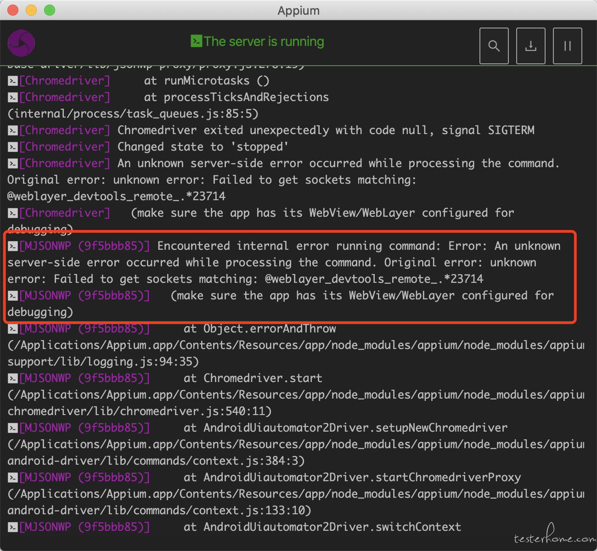Click '[MJSONWP (9f5bbb85)]' tag on Encountered line

84,246
